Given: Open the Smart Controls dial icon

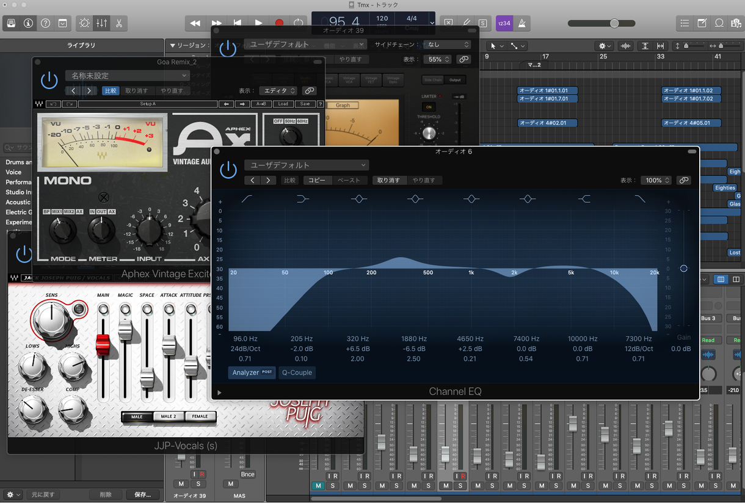Looking at the screenshot, I should [84, 23].
